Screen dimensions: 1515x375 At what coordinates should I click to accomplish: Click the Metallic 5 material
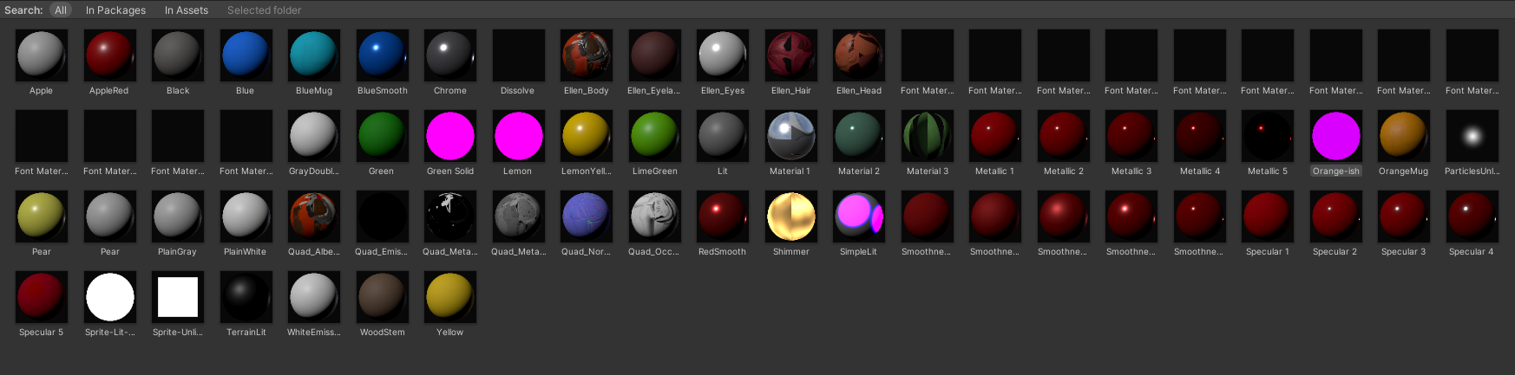pos(1267,136)
